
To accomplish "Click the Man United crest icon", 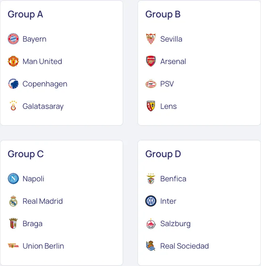I will click(x=13, y=62).
